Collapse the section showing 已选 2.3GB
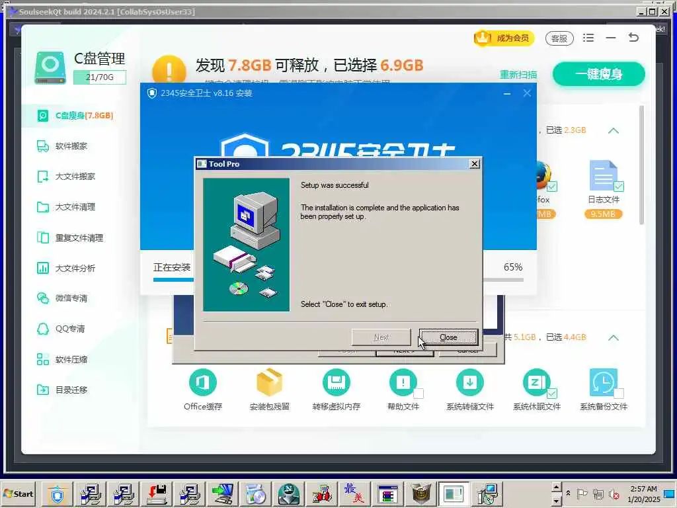This screenshot has width=677, height=508. coord(613,130)
